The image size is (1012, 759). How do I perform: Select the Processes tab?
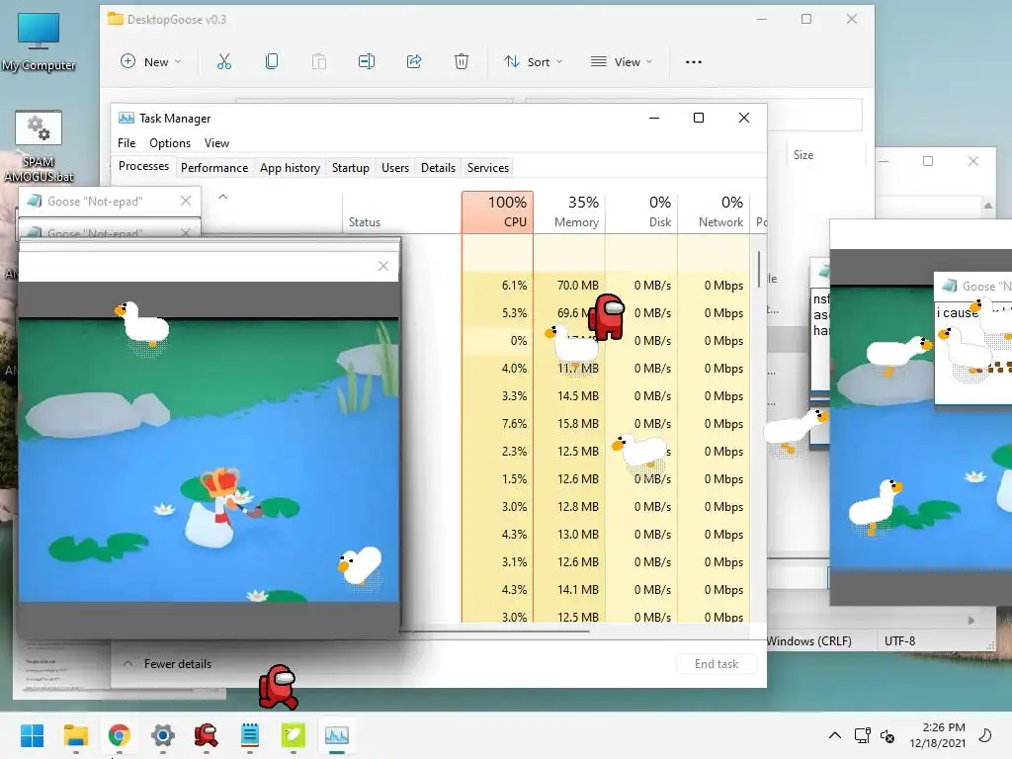point(143,166)
